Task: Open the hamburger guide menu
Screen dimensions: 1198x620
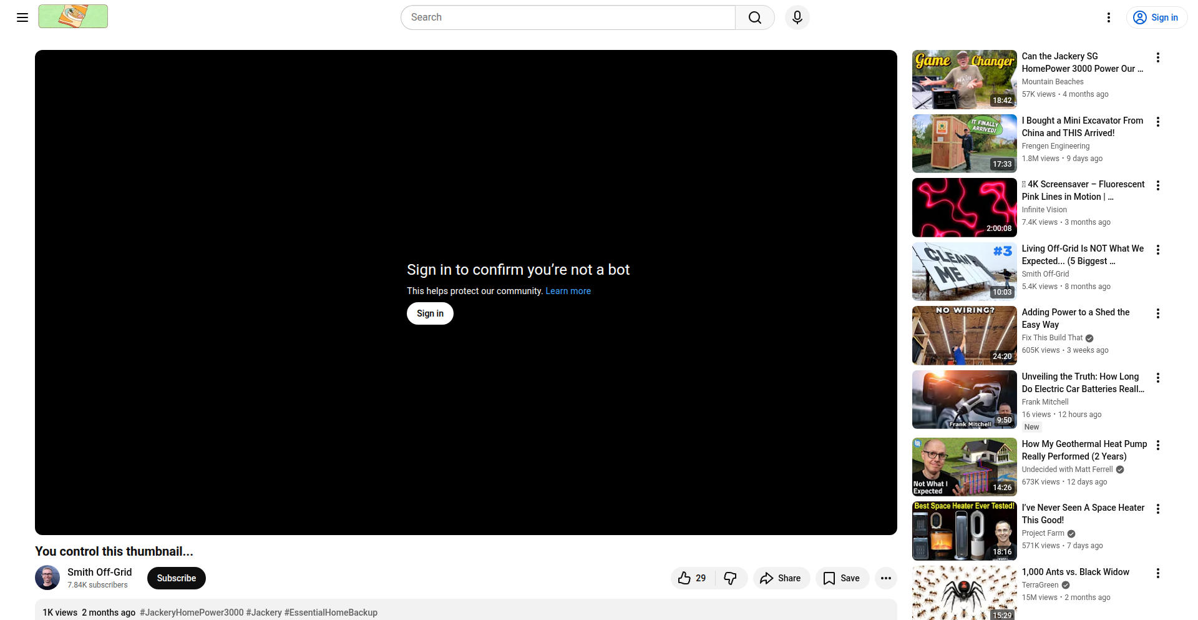Action: tap(22, 17)
